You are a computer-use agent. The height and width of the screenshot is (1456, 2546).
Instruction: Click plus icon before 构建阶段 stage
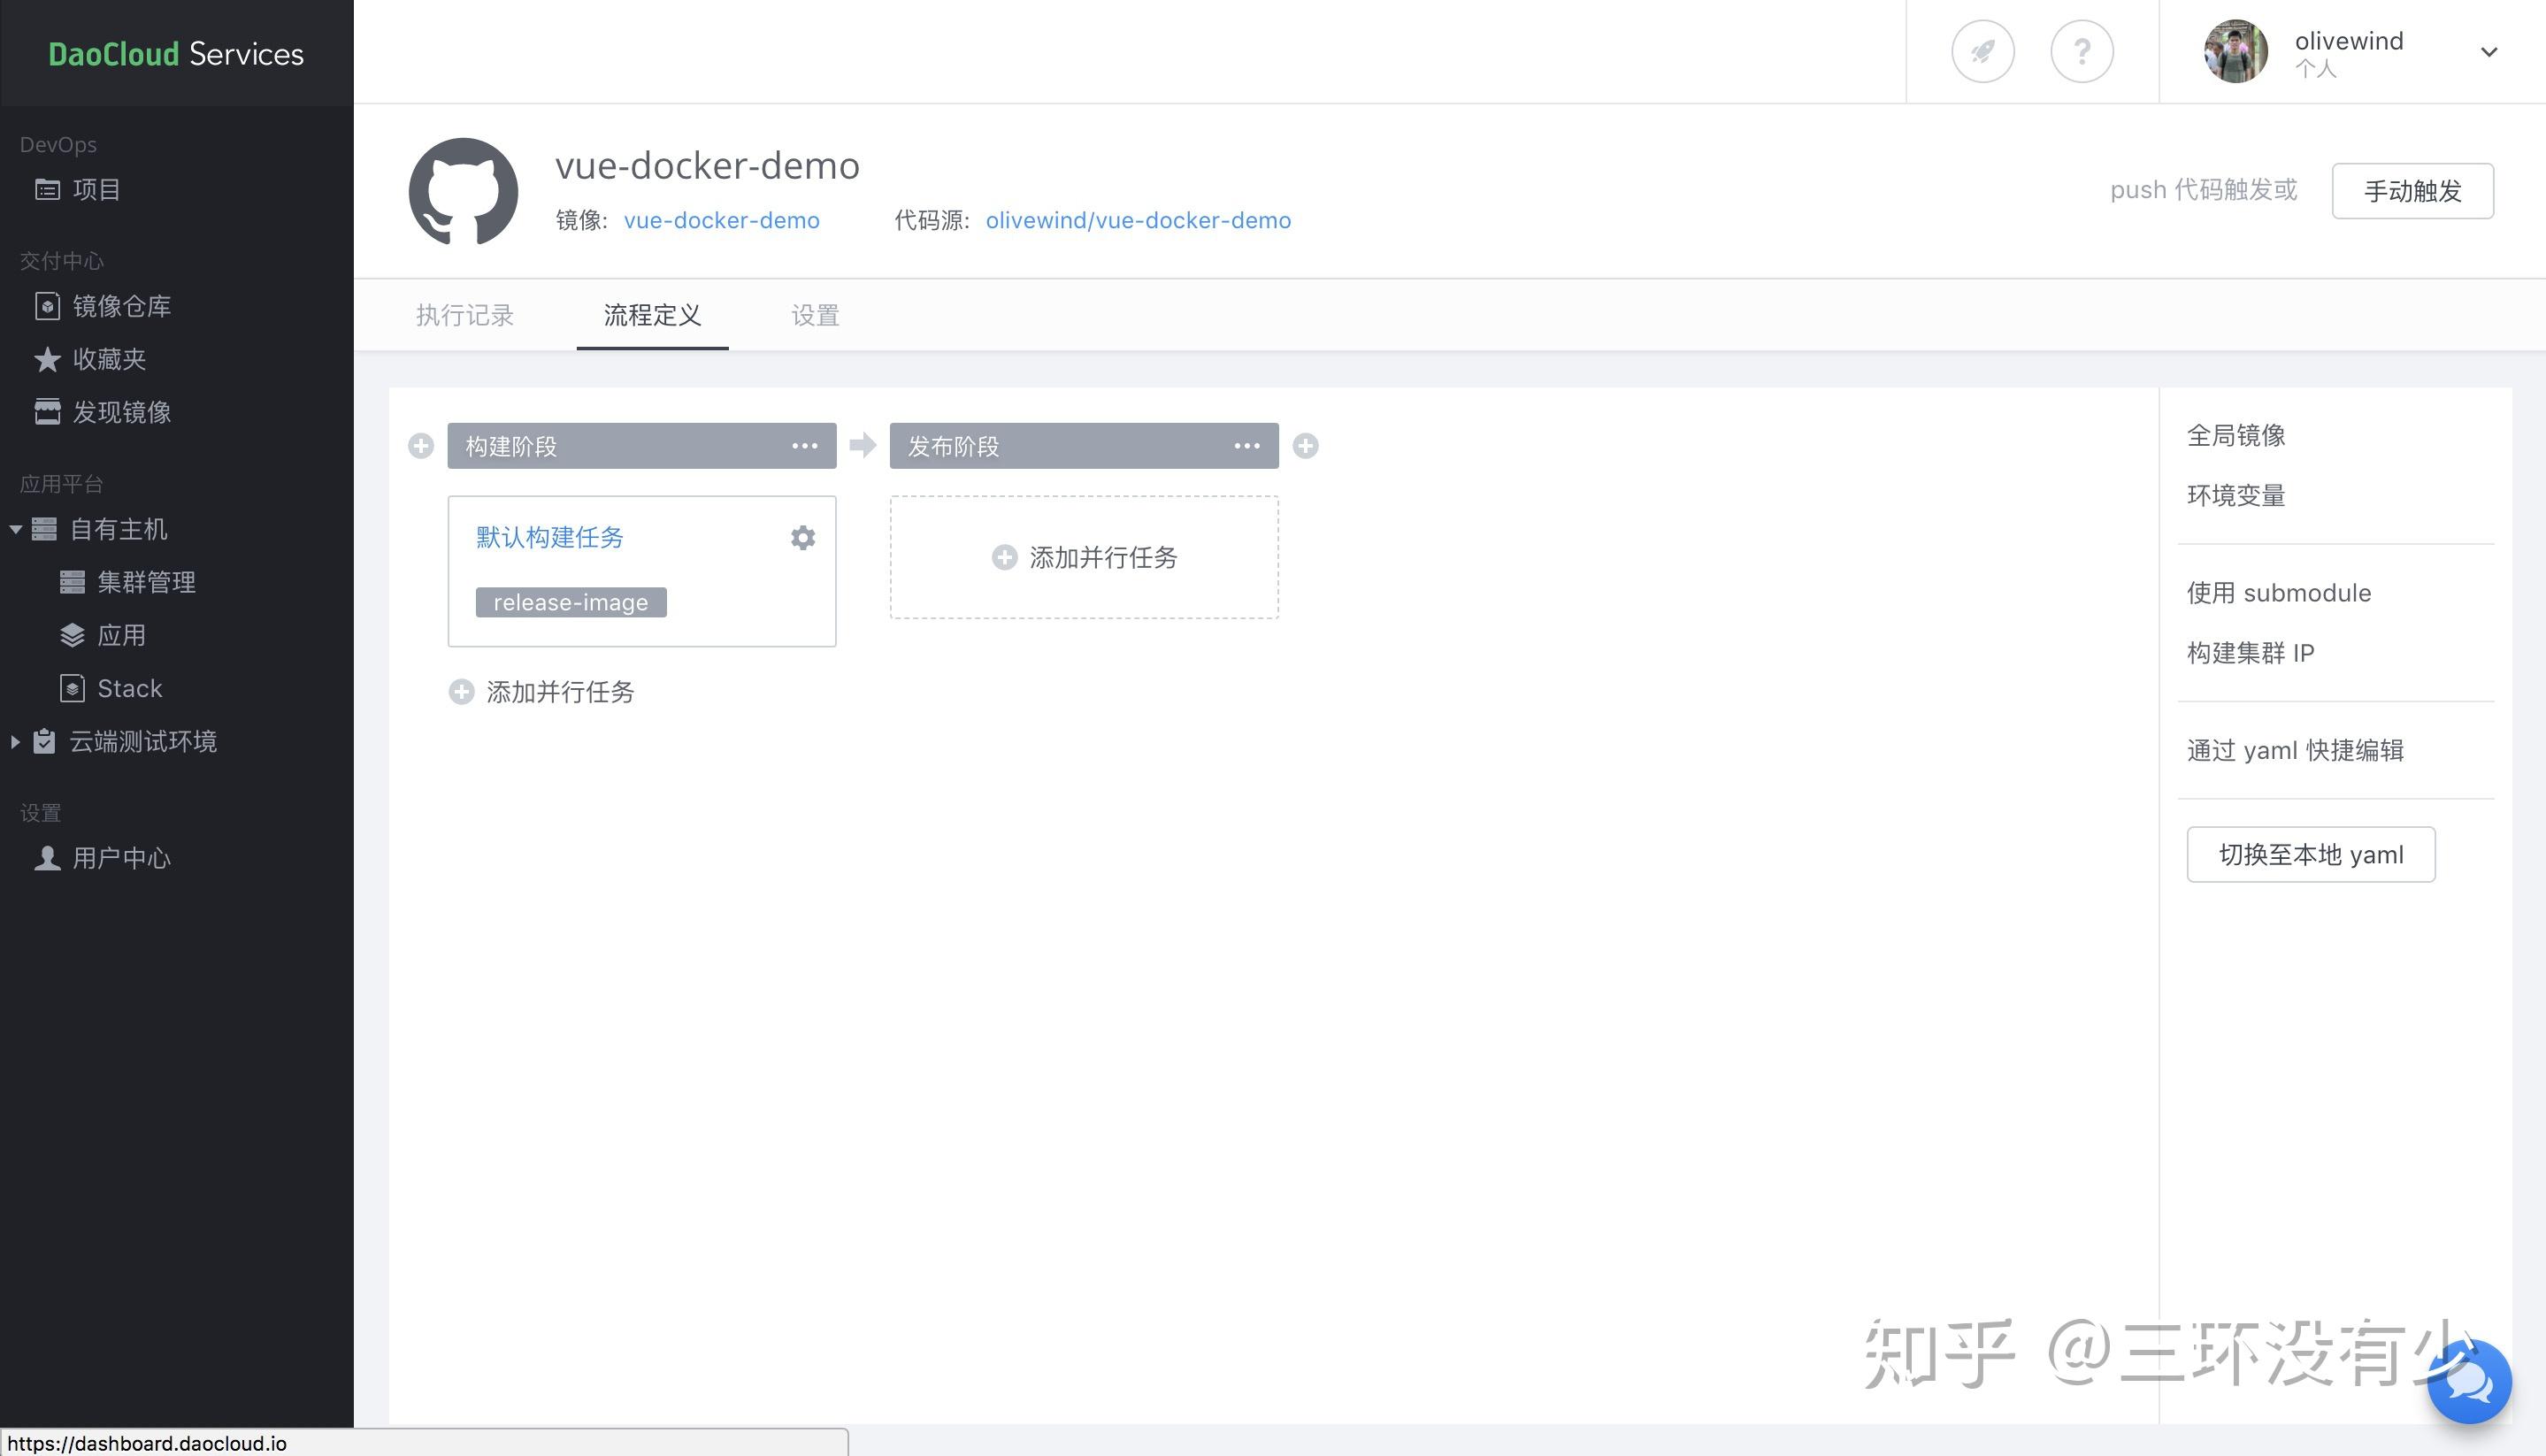pos(421,446)
